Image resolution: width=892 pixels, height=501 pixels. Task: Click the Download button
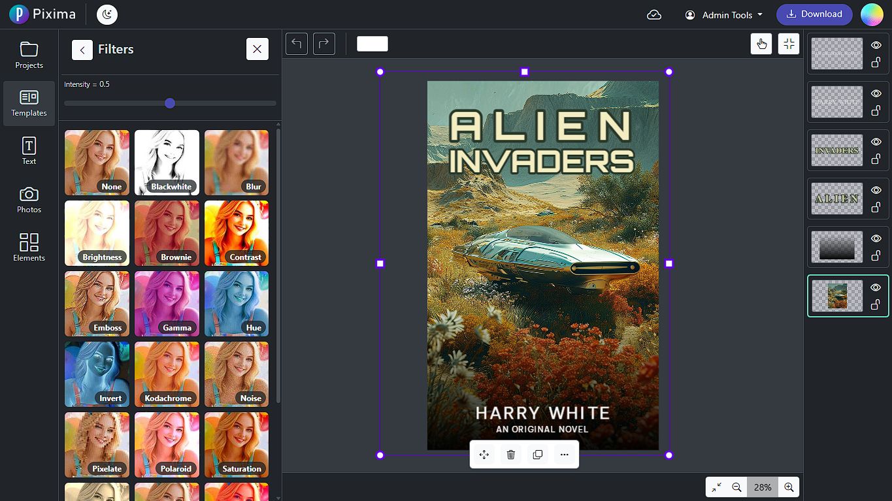coord(814,14)
